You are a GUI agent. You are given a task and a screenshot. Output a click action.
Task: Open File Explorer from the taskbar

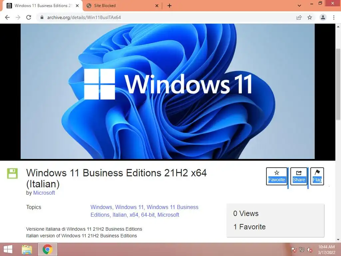(x=27, y=249)
